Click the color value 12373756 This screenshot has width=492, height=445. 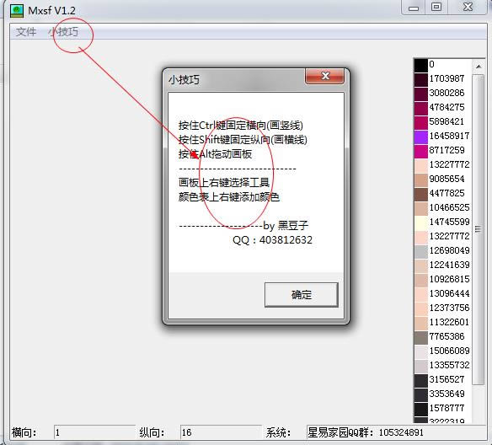(449, 308)
